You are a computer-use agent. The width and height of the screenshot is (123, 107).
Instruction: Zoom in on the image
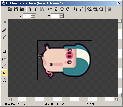pyautogui.click(x=90, y=9)
